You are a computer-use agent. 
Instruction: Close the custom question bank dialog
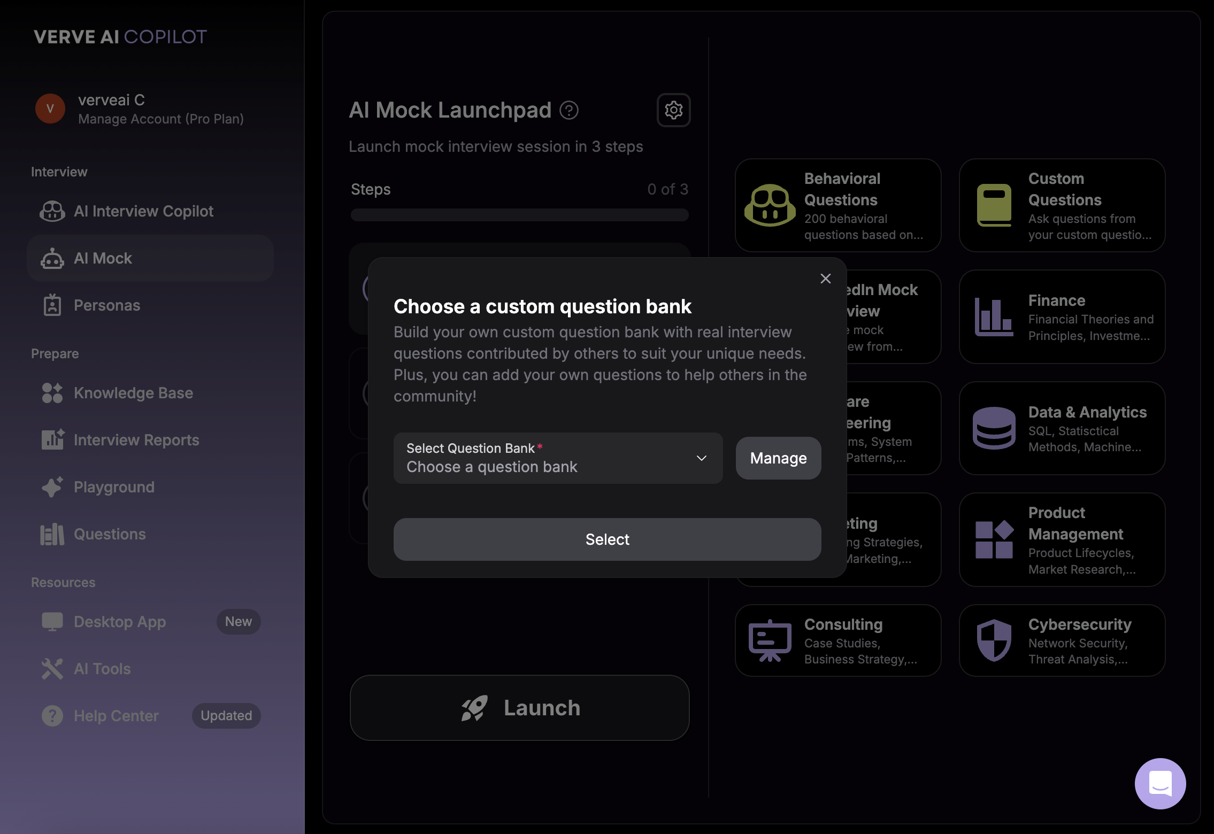[825, 279]
